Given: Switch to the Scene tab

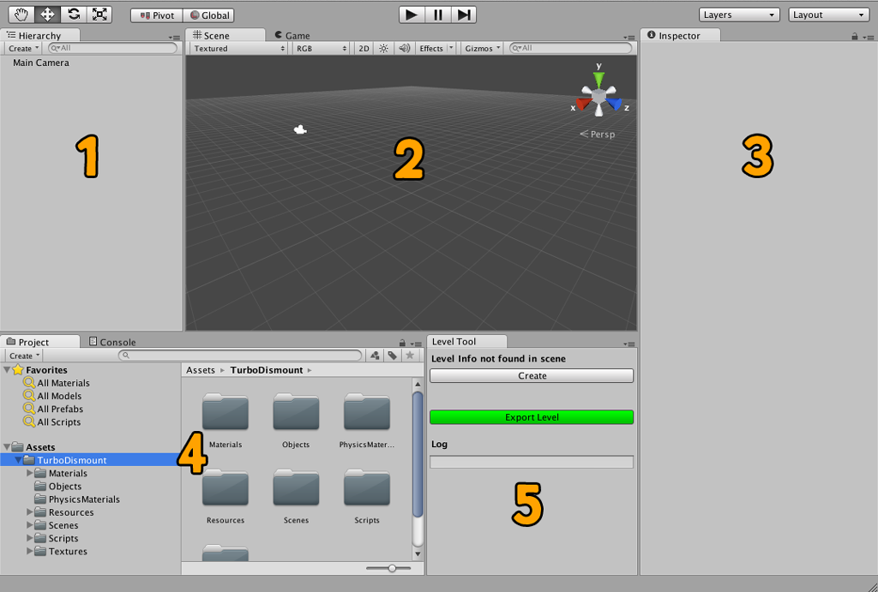Looking at the screenshot, I should click(226, 35).
